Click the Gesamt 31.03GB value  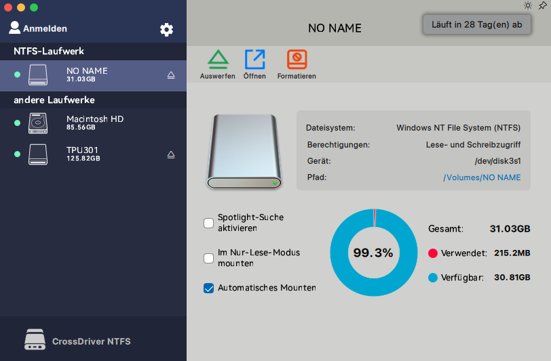click(x=510, y=229)
